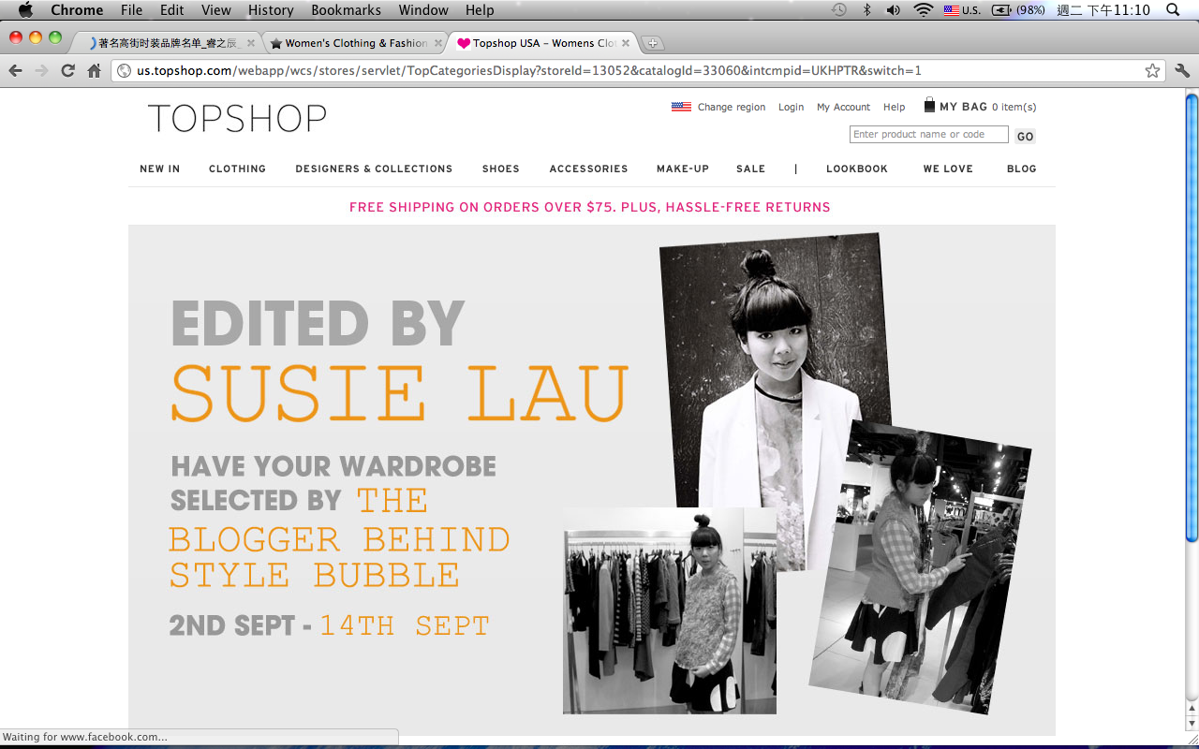The height and width of the screenshot is (749, 1199).
Task: Open the History menu
Action: 271,10
